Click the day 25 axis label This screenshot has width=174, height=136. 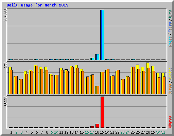[133, 132]
